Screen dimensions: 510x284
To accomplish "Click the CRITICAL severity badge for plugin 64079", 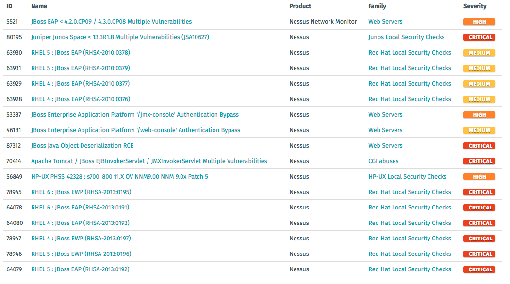I will 479,269.
